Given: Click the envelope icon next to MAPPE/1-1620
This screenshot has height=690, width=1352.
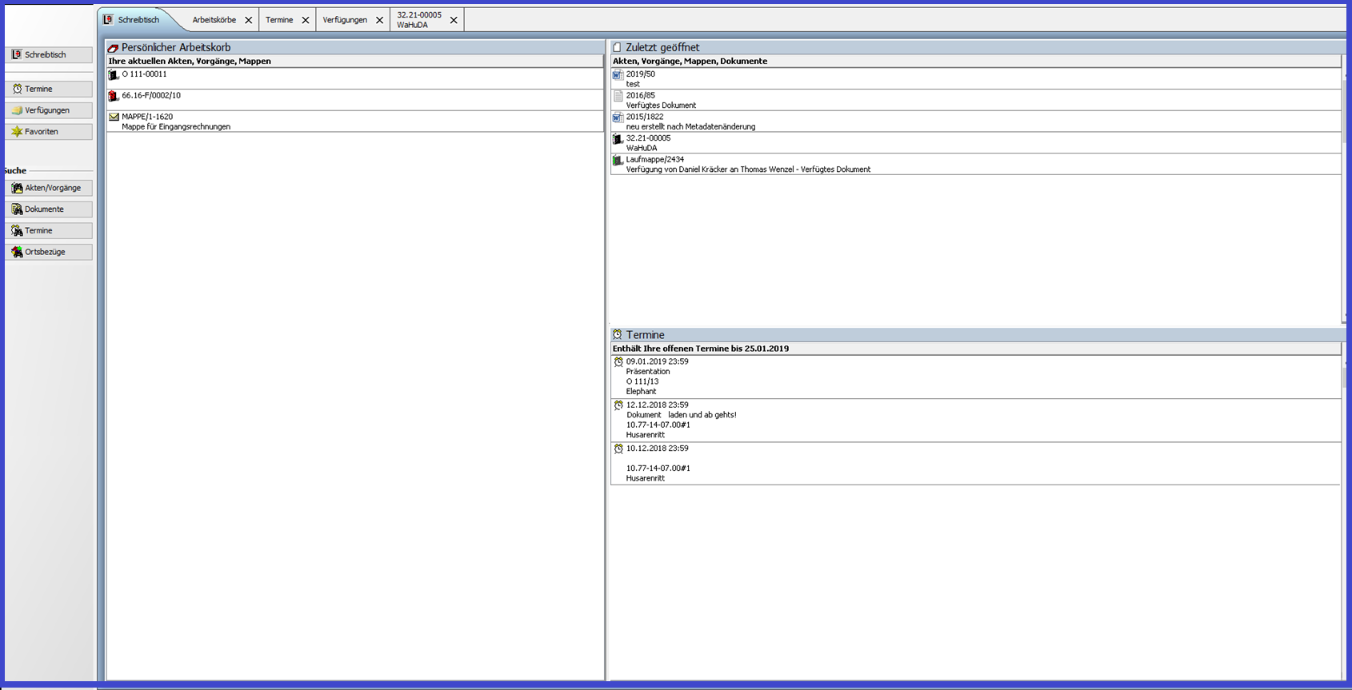Looking at the screenshot, I should click(x=114, y=118).
